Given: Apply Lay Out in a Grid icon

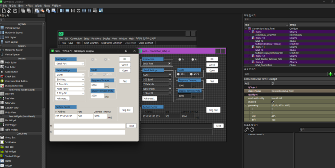Looking at the screenshot, I should coord(84,10).
